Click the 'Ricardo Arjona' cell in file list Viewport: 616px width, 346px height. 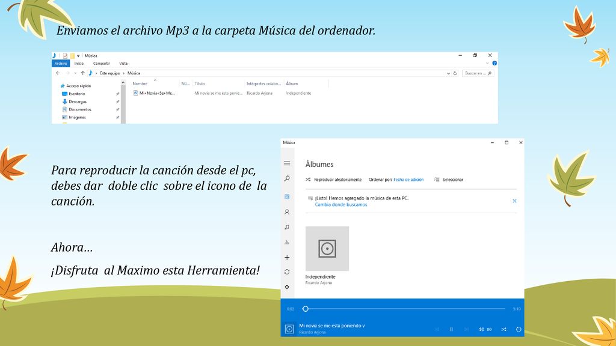point(259,93)
